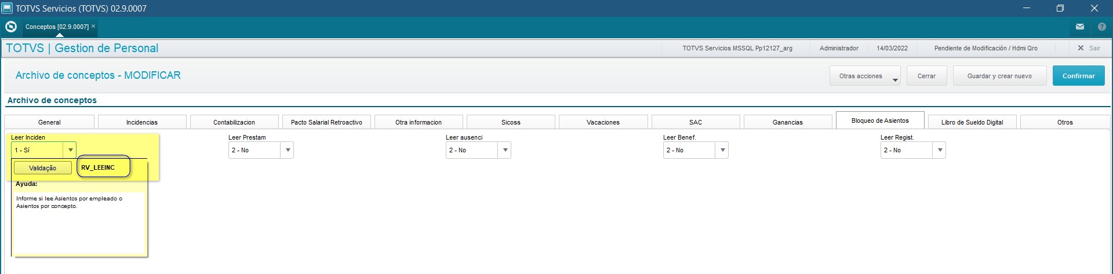Expand the Otras acciones dropdown arrow

pos(895,80)
